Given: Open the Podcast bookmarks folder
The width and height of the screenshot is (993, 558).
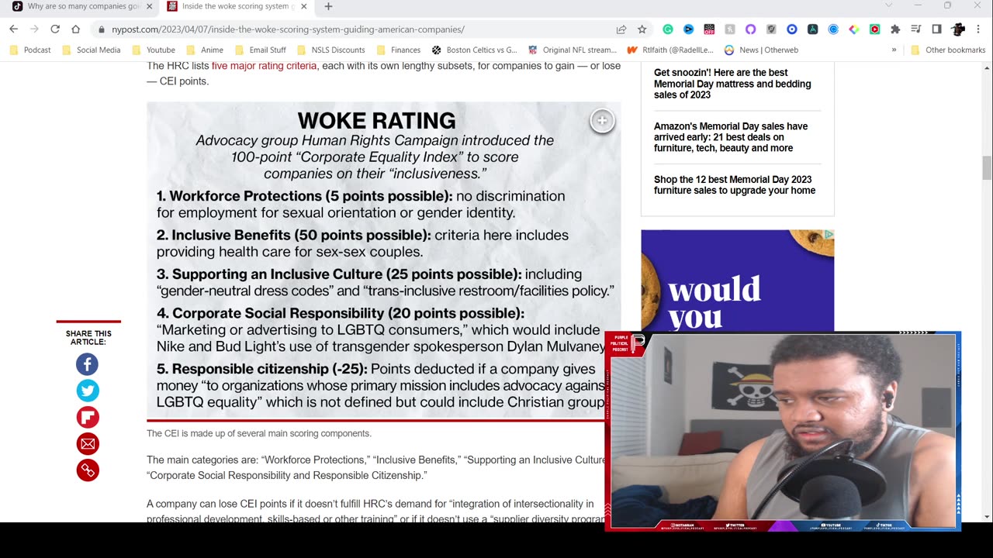Looking at the screenshot, I should click(30, 50).
